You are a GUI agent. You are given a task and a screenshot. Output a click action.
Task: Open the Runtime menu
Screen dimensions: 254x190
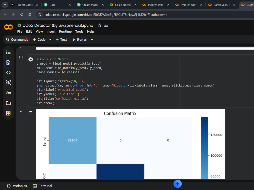pyautogui.click(x=66, y=31)
